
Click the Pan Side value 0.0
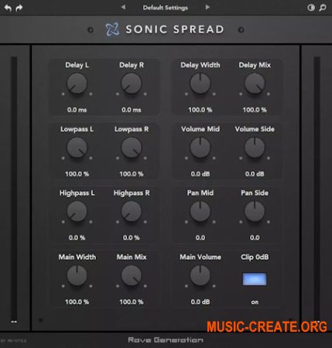tap(255, 237)
